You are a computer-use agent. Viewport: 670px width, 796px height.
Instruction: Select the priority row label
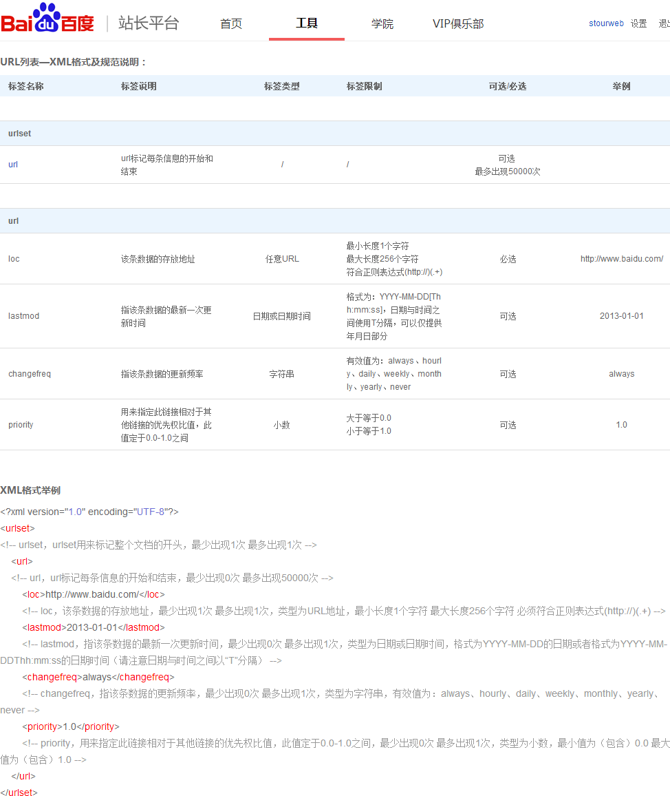tap(21, 425)
